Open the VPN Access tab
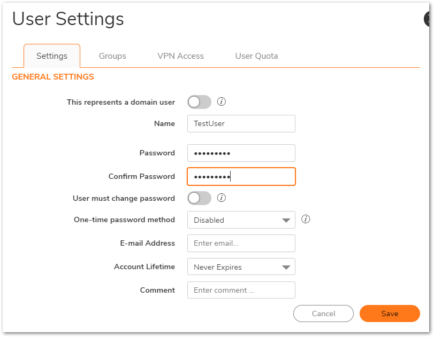The width and height of the screenshot is (434, 337). (180, 56)
